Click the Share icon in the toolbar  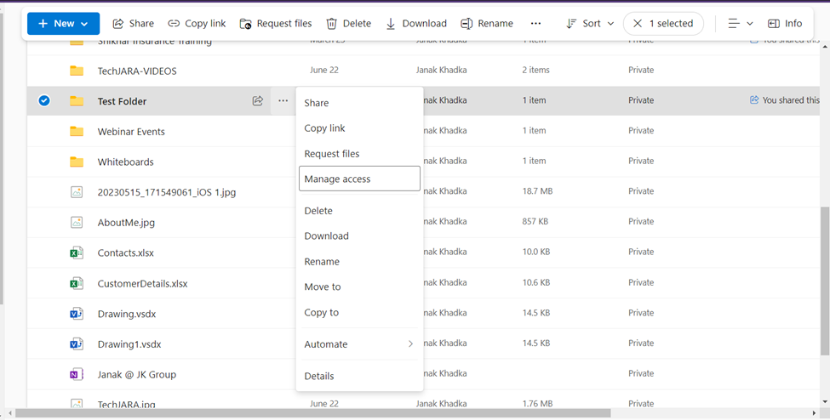tap(118, 24)
